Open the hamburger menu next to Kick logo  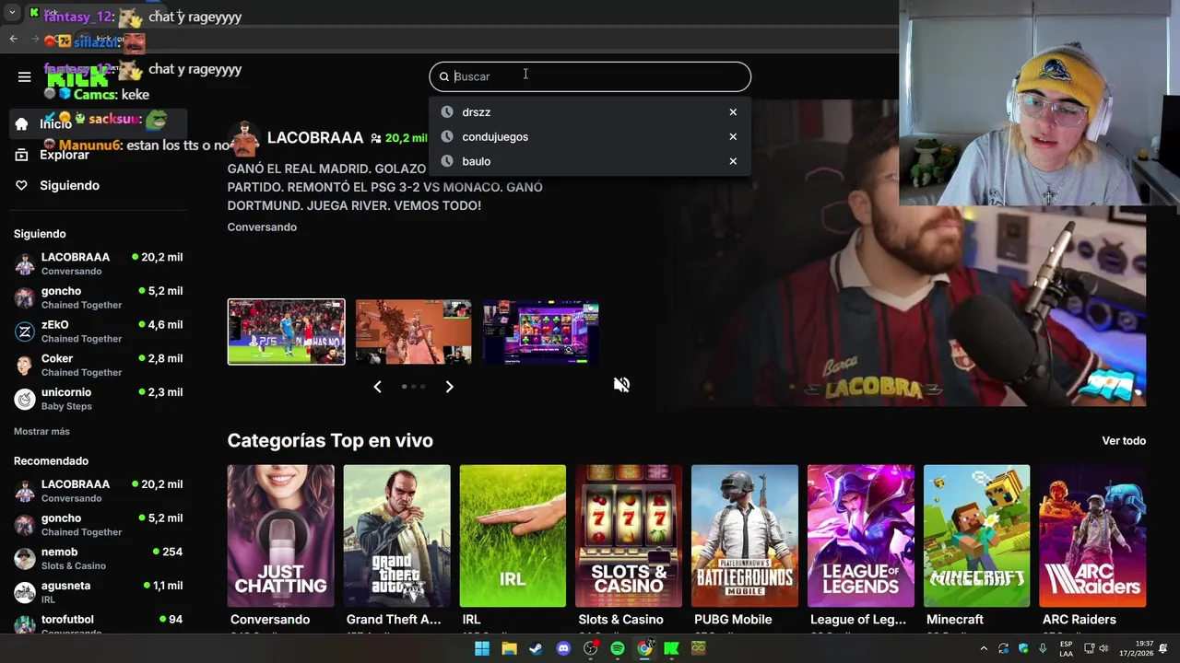[24, 76]
